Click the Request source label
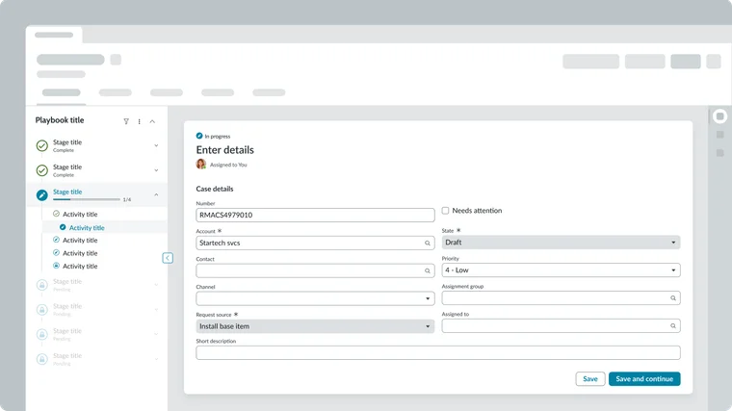Viewport: 732px width, 411px height. point(214,315)
